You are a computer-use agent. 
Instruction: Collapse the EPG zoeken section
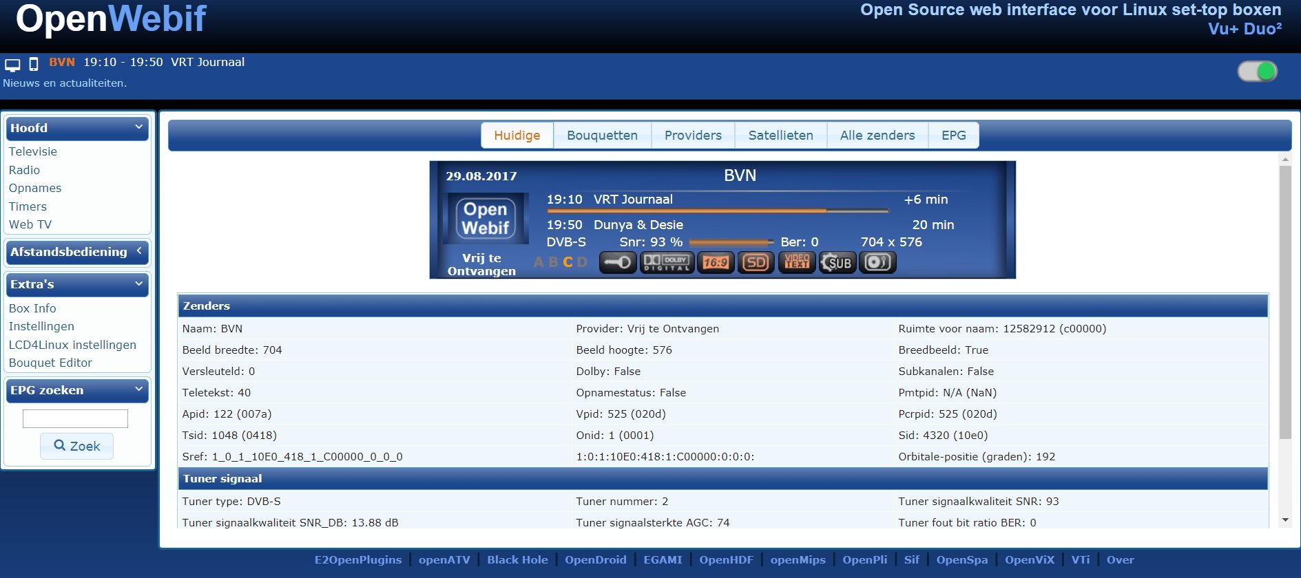click(x=77, y=390)
